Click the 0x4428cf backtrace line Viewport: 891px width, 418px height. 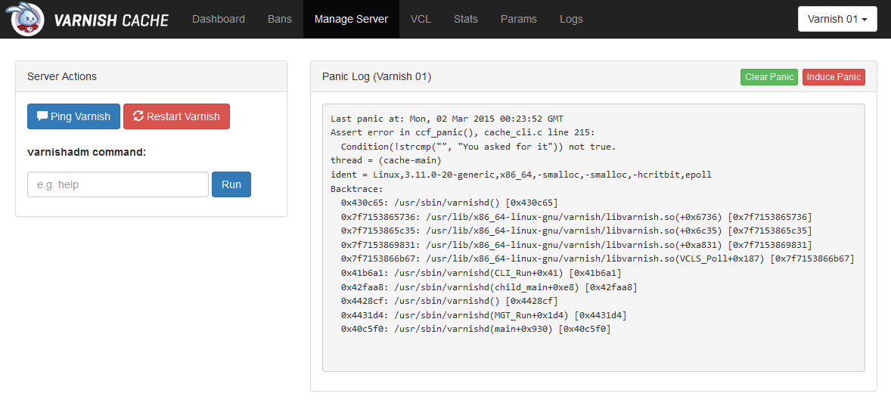pyautogui.click(x=449, y=301)
